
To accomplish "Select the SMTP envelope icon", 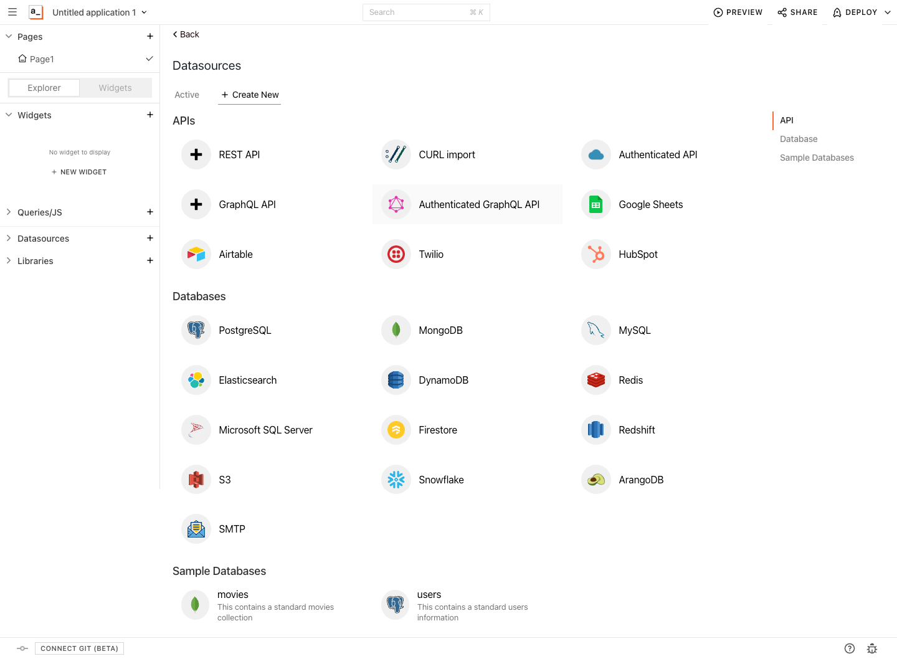I will (196, 529).
